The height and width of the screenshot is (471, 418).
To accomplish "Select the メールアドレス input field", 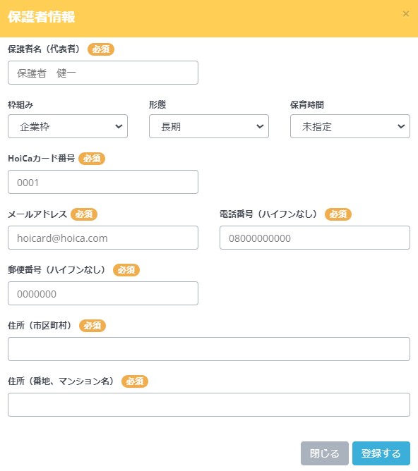I will [103, 238].
